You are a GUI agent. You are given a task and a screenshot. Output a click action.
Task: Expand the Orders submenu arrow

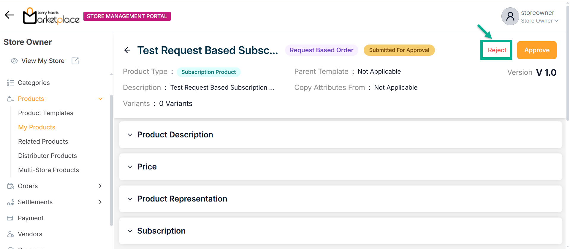(100, 186)
